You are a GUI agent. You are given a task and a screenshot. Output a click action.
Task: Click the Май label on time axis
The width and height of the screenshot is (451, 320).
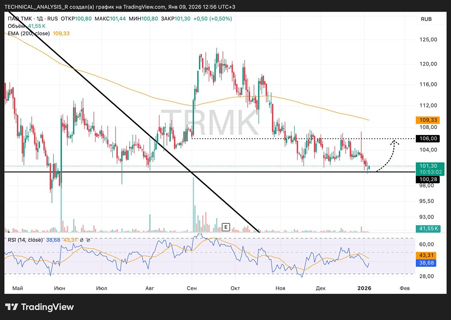[x=18, y=288]
